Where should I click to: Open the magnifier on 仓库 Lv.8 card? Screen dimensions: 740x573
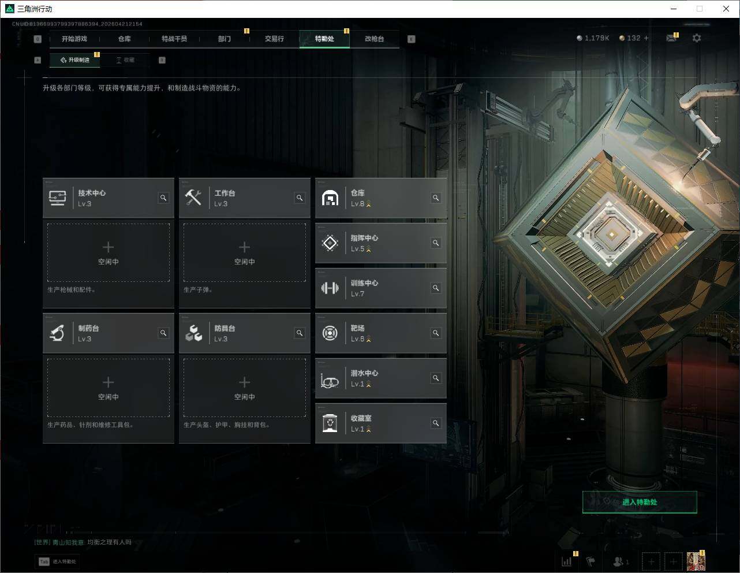tap(436, 198)
